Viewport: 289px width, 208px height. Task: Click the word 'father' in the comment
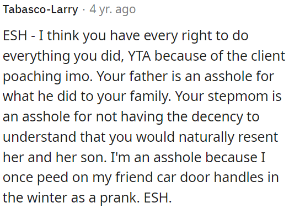(148, 76)
